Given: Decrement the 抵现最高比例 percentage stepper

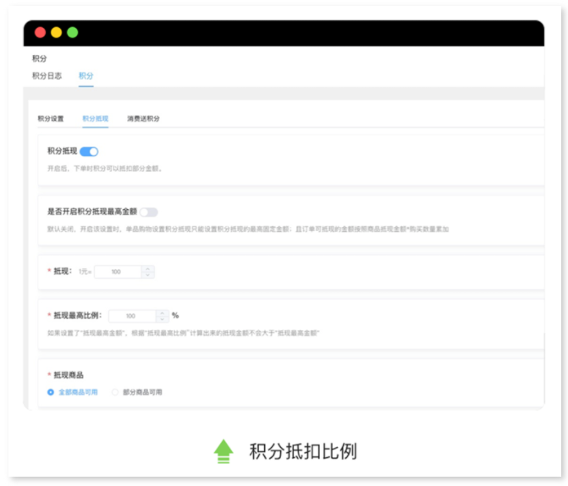Looking at the screenshot, I should [163, 319].
